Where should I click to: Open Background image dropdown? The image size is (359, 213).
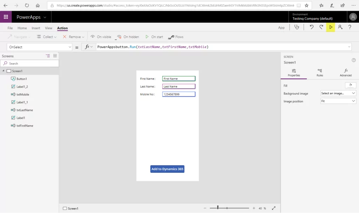338,93
